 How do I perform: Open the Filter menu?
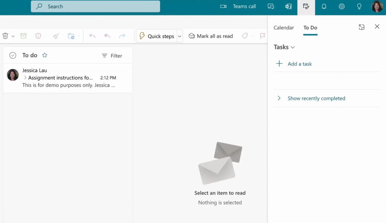pos(112,56)
